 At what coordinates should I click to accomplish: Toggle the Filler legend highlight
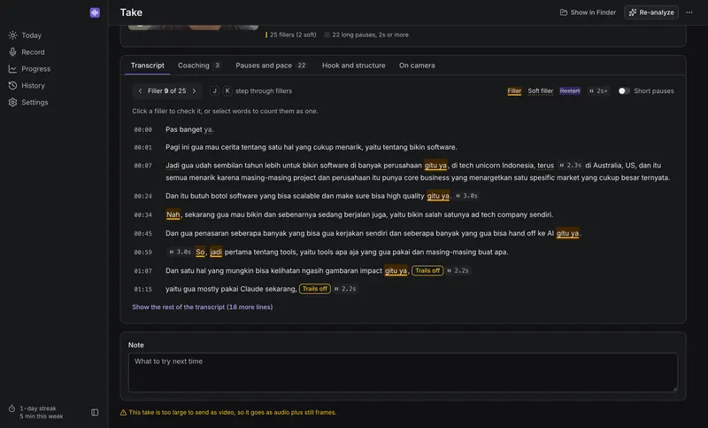[514, 91]
